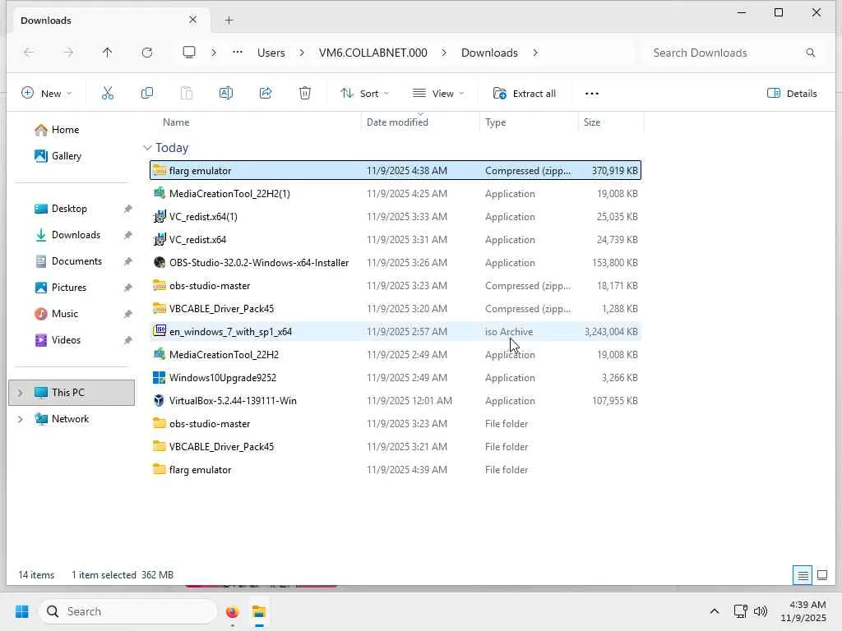Expand chevron after Downloads in address bar
The image size is (842, 631).
tap(535, 53)
